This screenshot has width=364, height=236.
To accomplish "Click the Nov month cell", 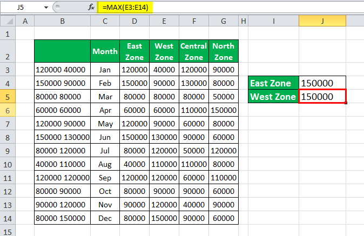I will pyautogui.click(x=105, y=205).
